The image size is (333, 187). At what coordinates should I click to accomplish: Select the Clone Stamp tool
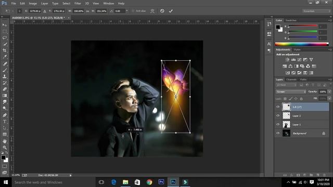[x=5, y=76]
